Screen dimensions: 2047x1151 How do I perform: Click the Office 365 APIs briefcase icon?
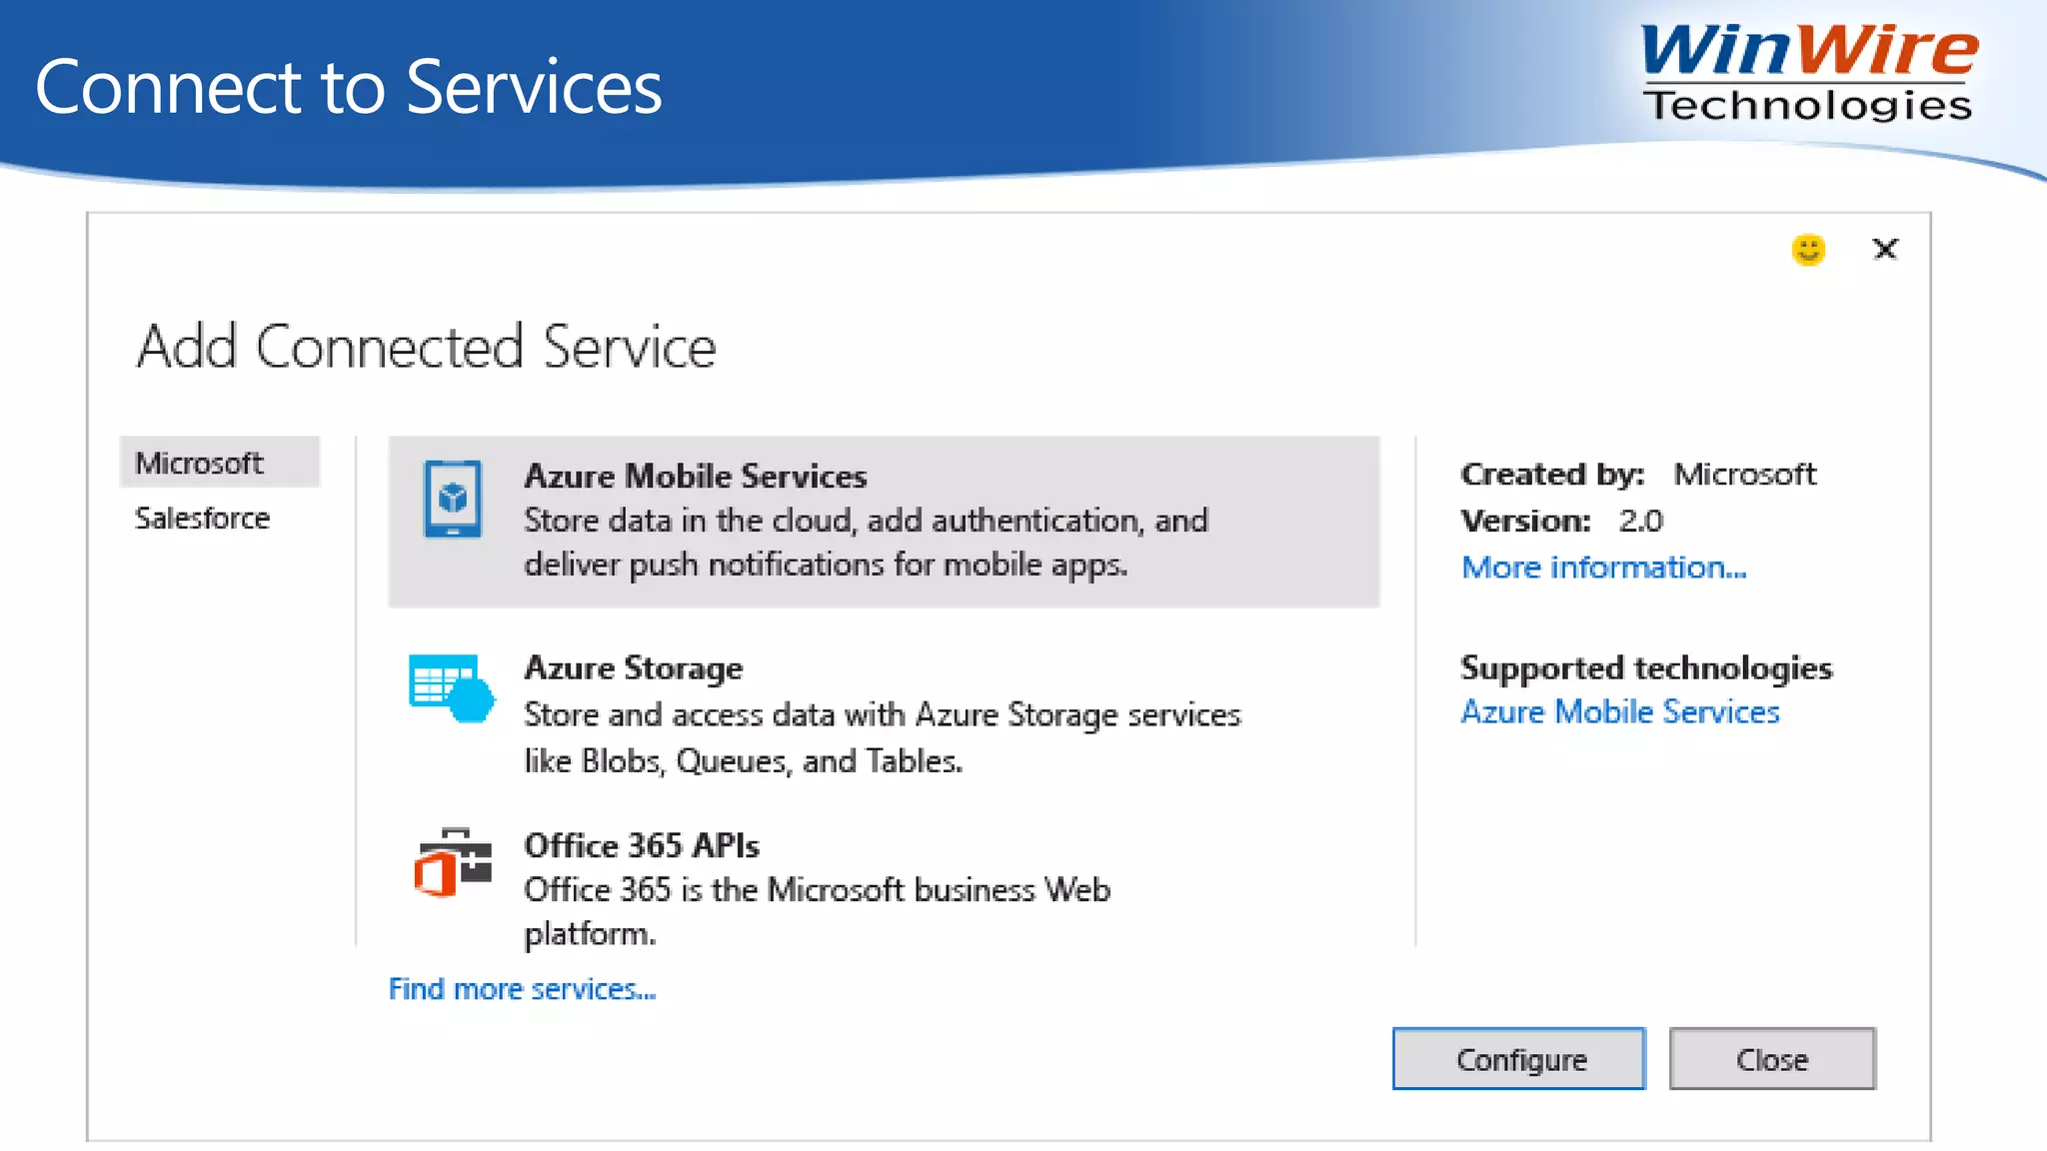pyautogui.click(x=453, y=862)
